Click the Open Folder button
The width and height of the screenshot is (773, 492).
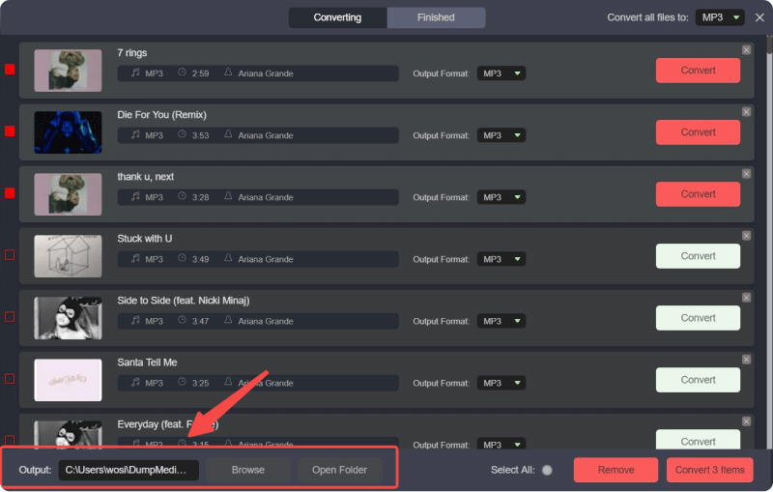(340, 471)
